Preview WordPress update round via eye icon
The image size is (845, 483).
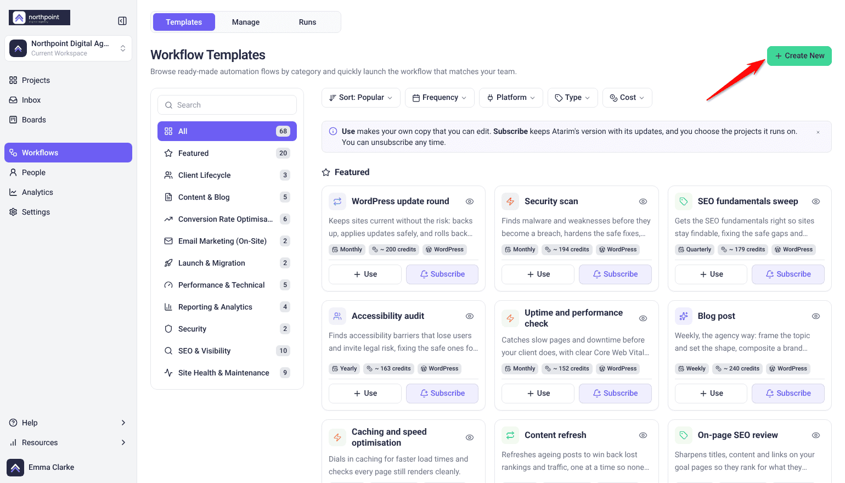[x=470, y=201]
